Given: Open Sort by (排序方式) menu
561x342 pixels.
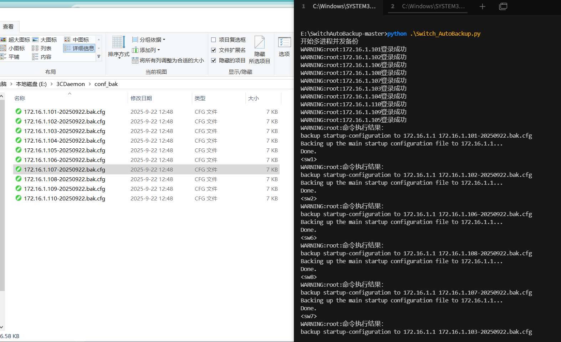Looking at the screenshot, I should (x=118, y=47).
